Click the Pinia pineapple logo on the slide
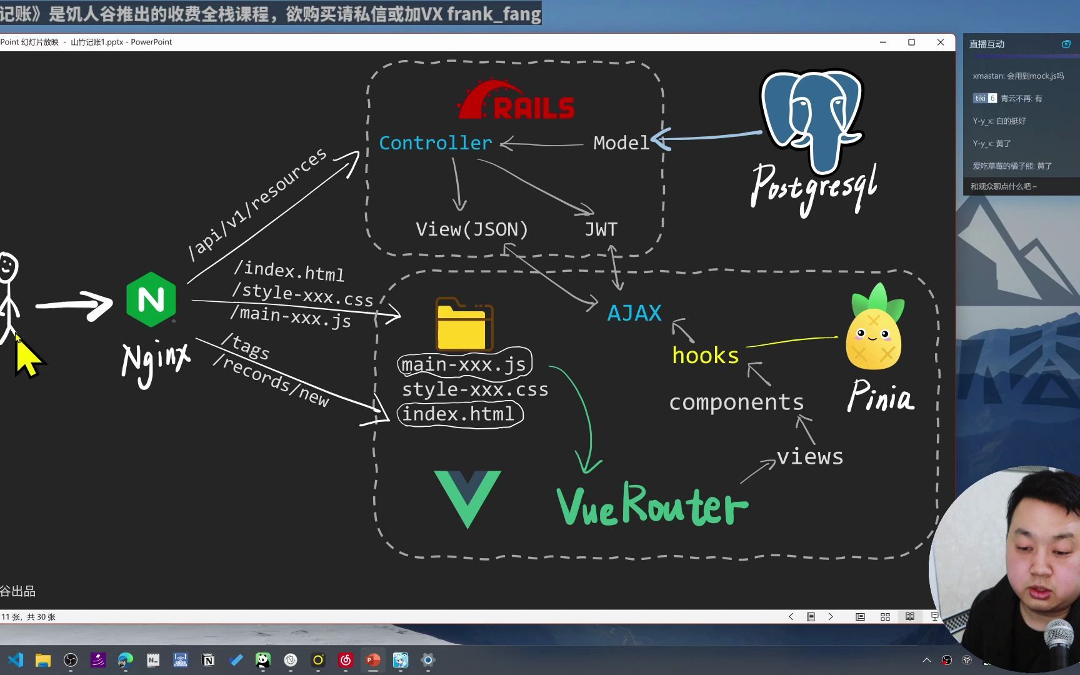The image size is (1080, 675). (874, 326)
